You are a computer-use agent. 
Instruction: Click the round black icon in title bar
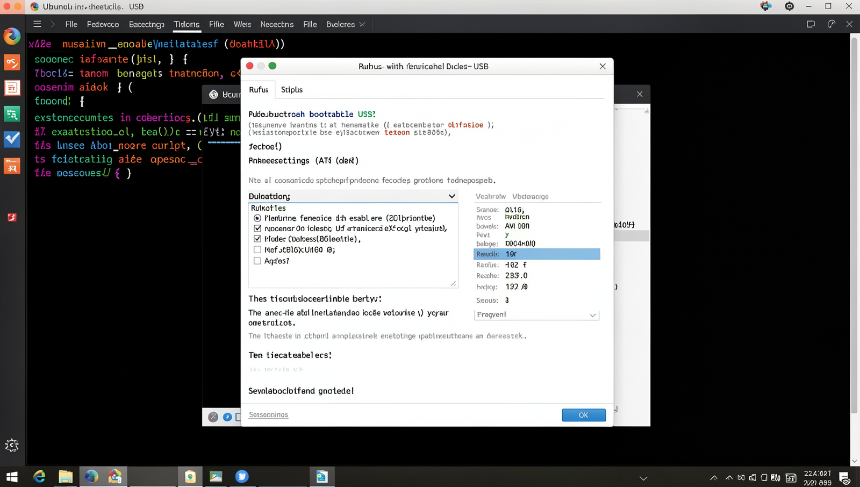point(789,6)
